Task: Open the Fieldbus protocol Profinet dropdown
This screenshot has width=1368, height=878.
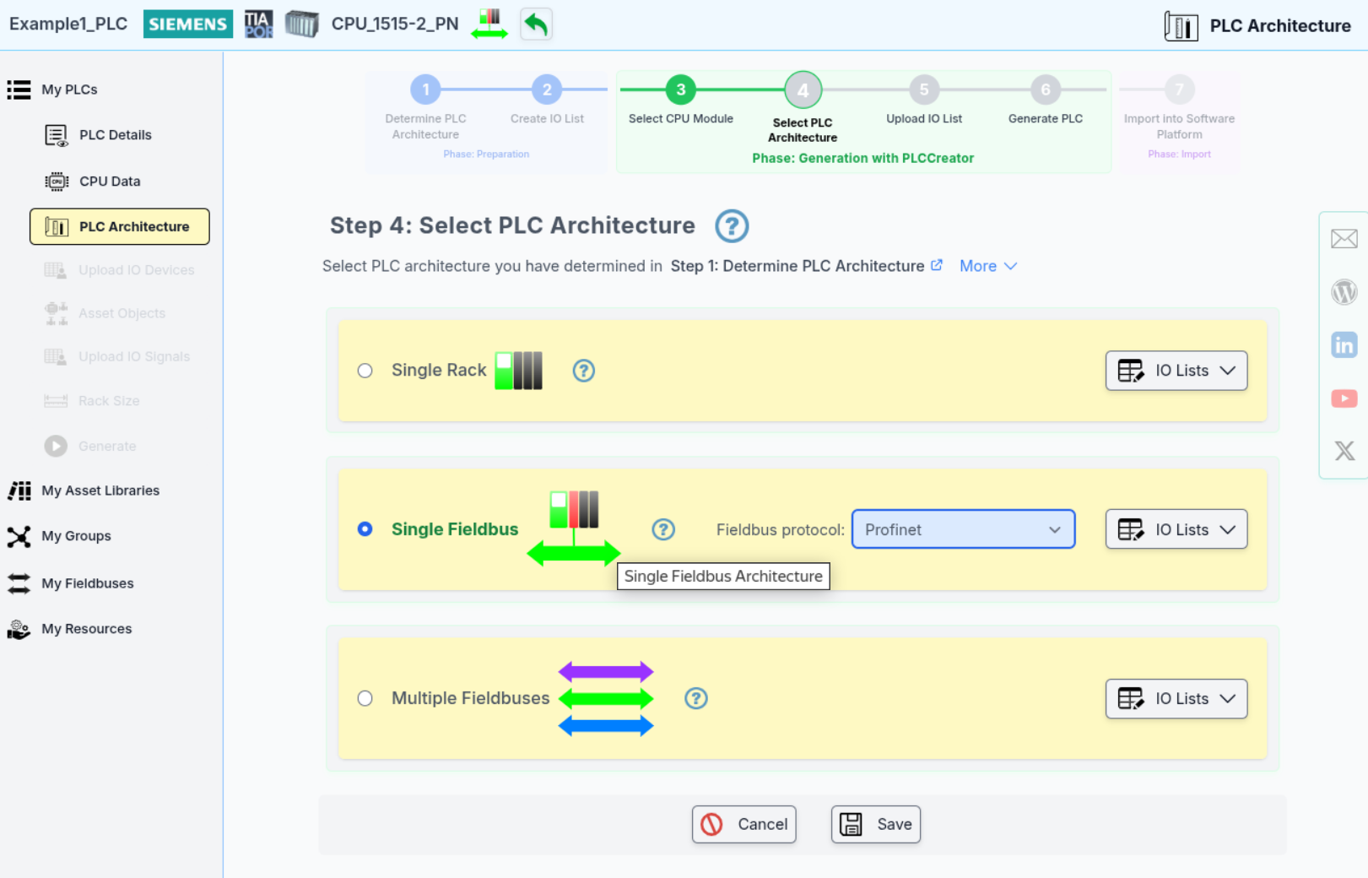Action: 962,529
